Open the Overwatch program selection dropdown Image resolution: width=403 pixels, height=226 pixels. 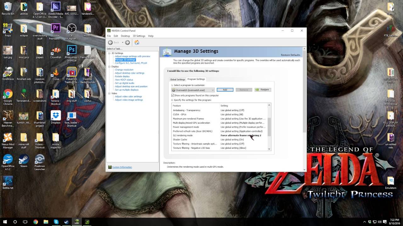coord(193,90)
